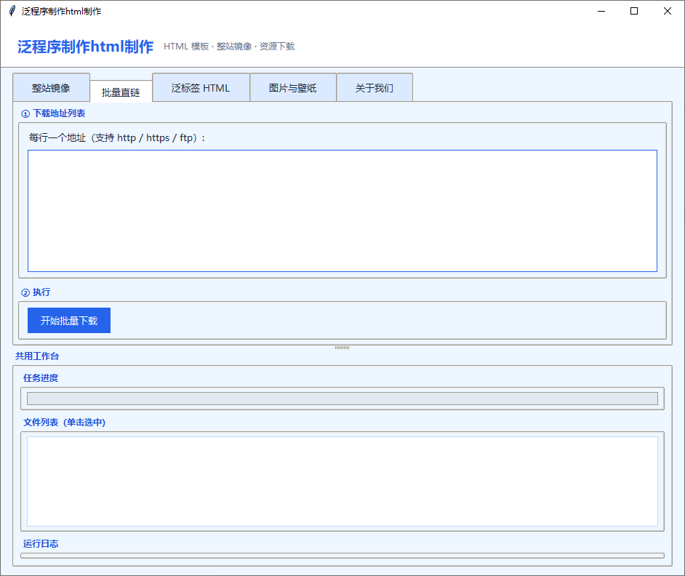Minimize the application window
685x576 pixels.
[601, 11]
